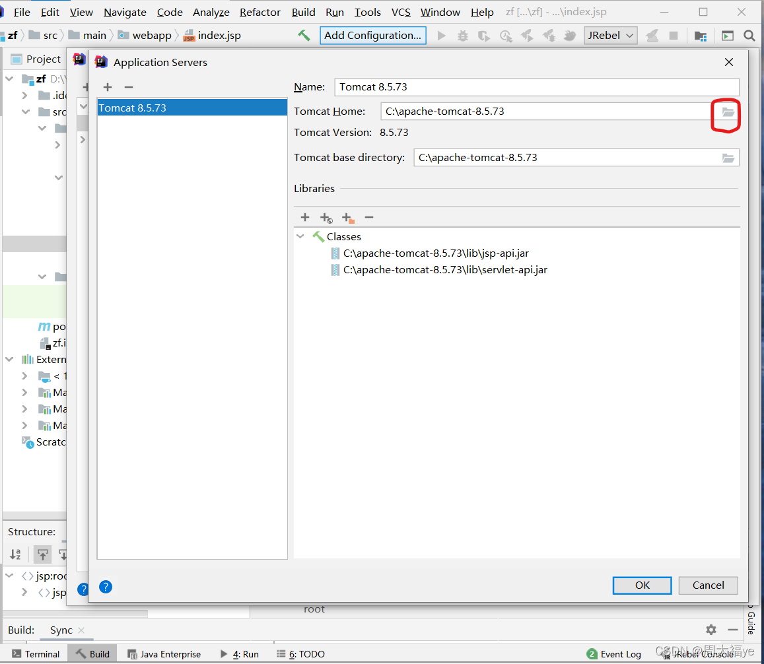Add a library with plus icon

[305, 217]
